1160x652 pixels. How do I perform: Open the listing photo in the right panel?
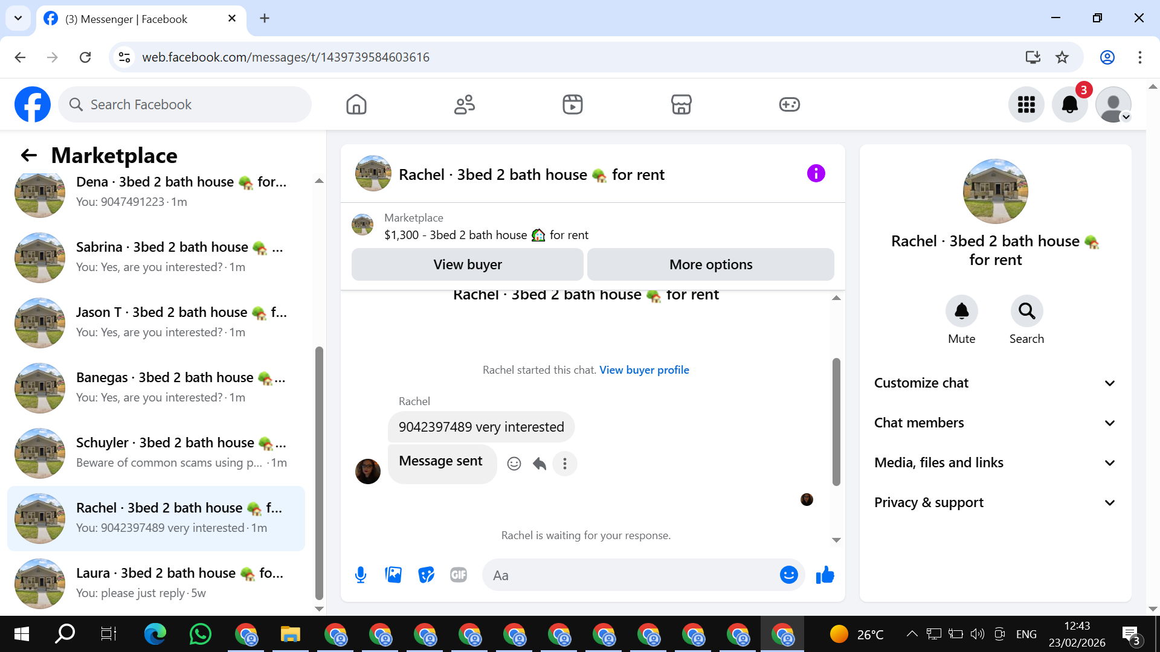point(995,191)
